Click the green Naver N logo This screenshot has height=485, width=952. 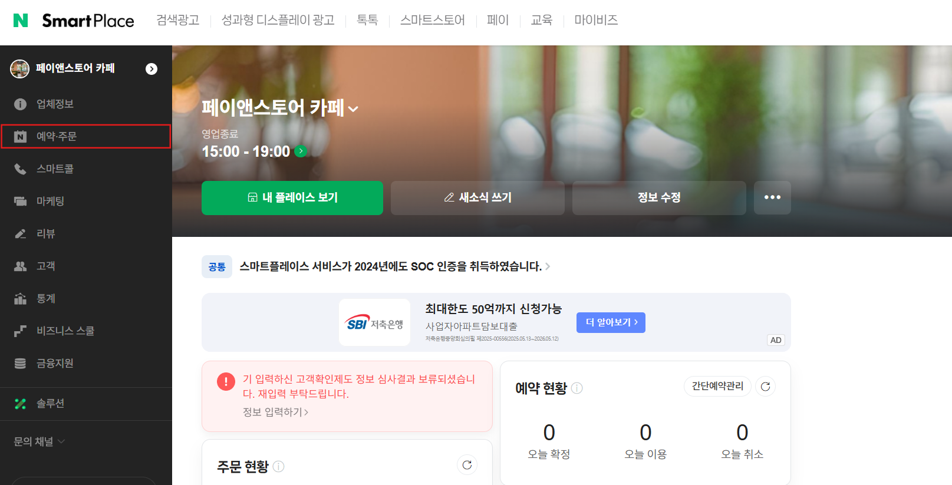click(21, 20)
